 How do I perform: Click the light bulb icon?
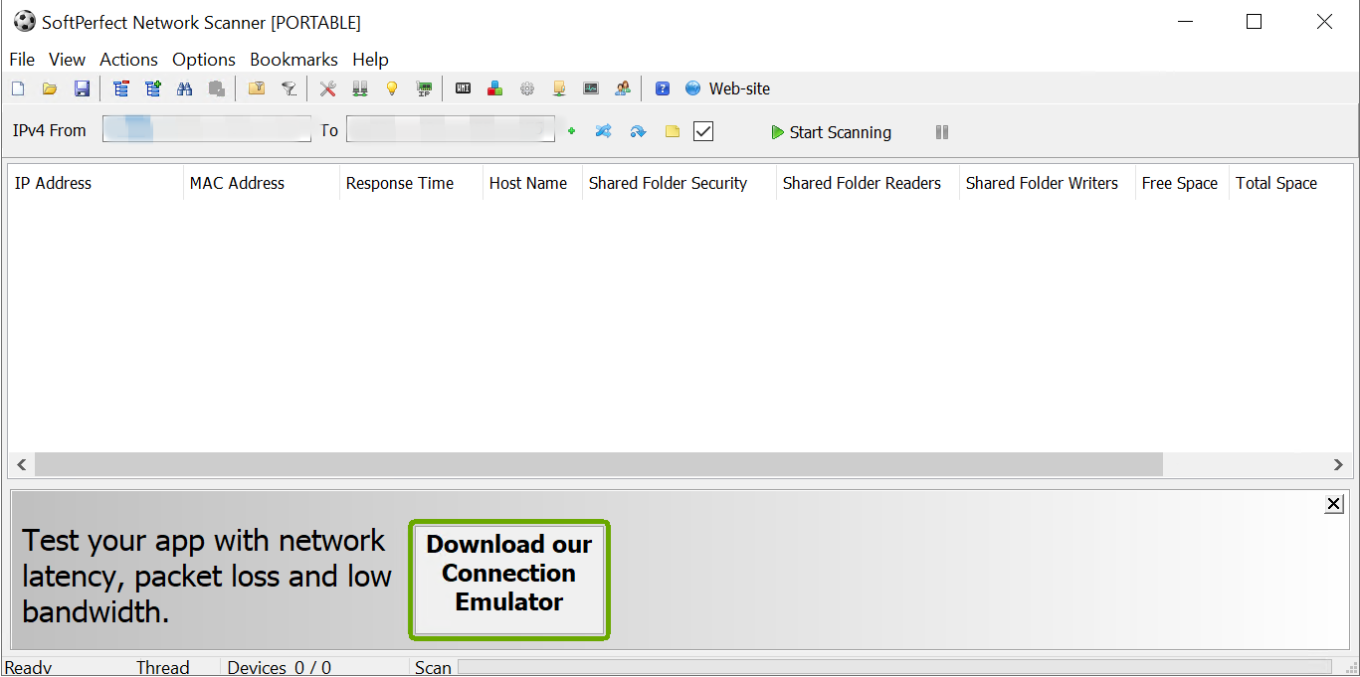[x=392, y=88]
